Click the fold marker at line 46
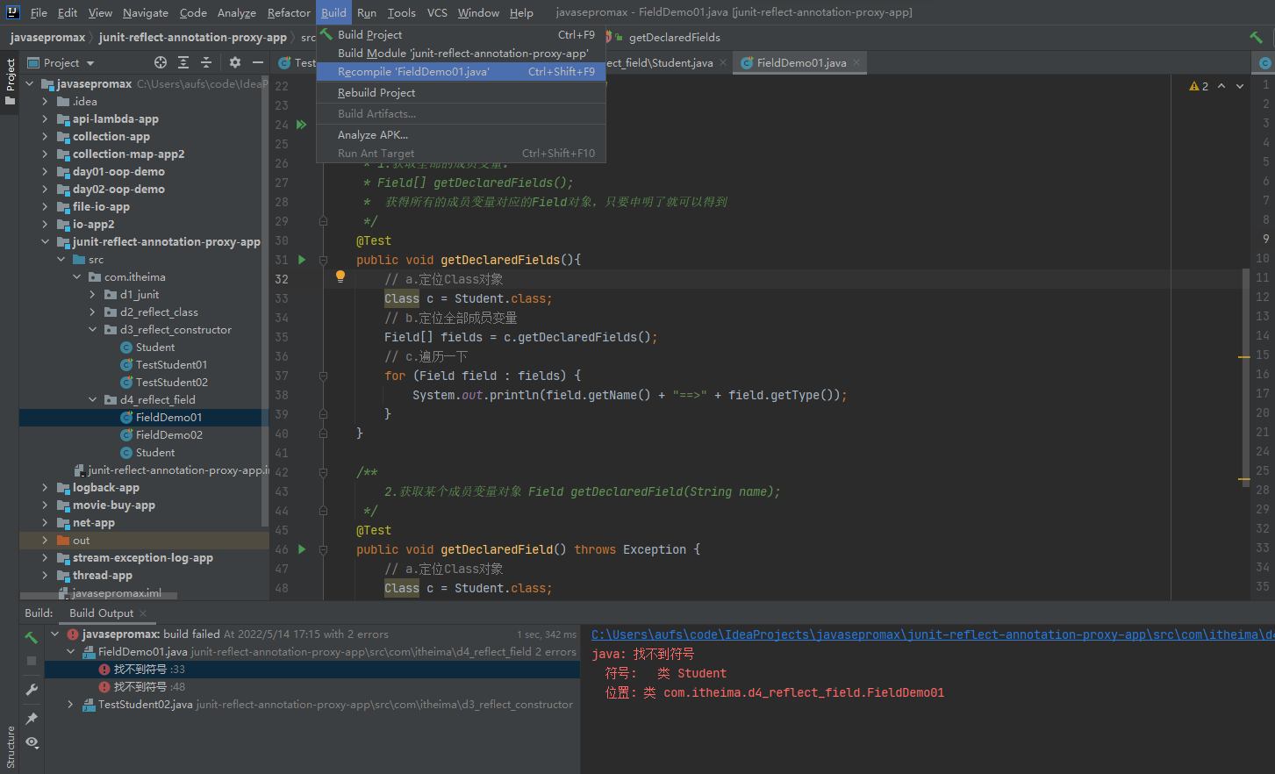The image size is (1275, 774). click(x=323, y=549)
